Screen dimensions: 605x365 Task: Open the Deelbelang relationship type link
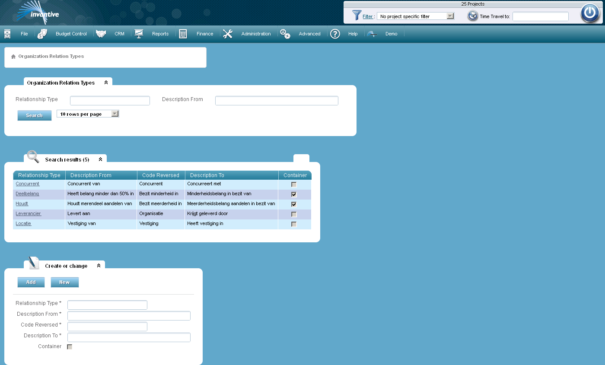[x=27, y=194]
